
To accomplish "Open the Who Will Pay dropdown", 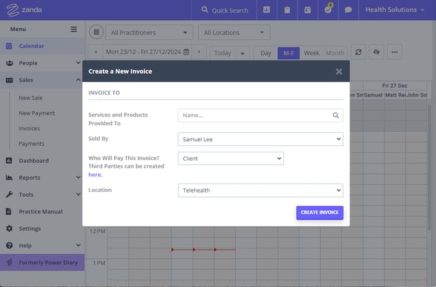I will (x=230, y=158).
